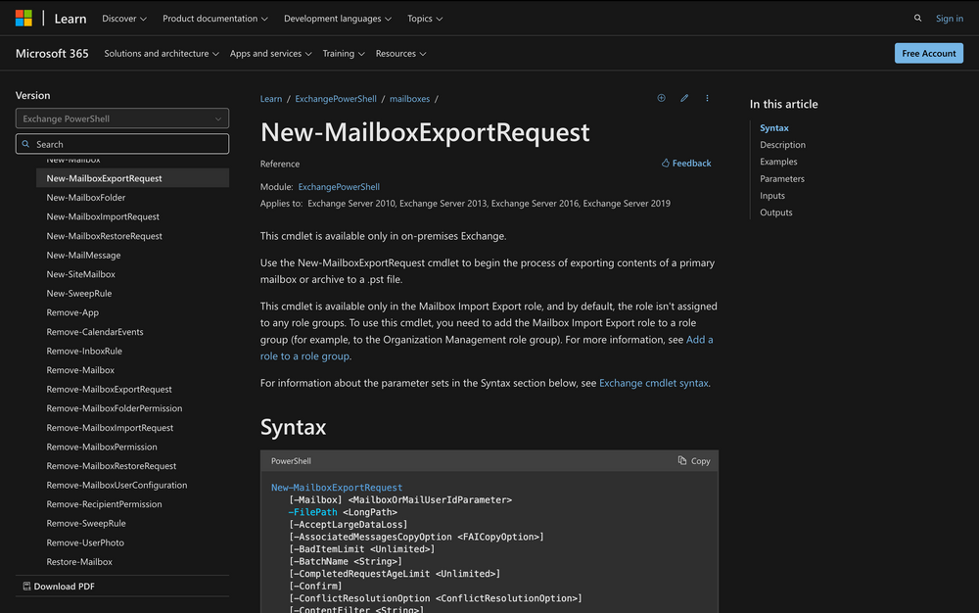The width and height of the screenshot is (979, 613).
Task: Open the more actions kebab menu icon
Action: [707, 98]
